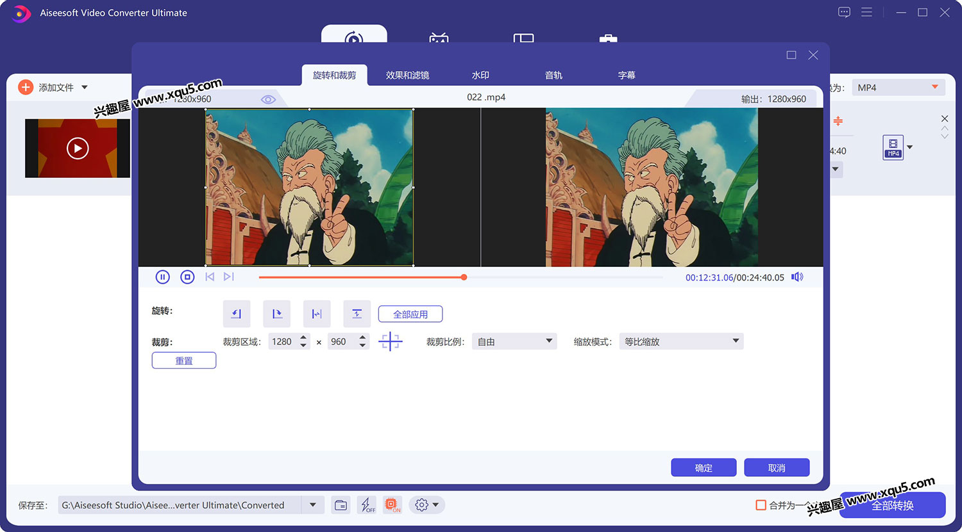Toggle GPU hardware acceleration ON icon

click(392, 505)
